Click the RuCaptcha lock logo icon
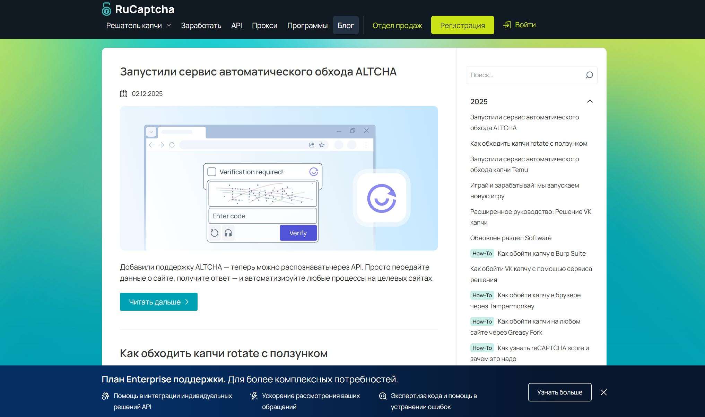 (x=106, y=9)
